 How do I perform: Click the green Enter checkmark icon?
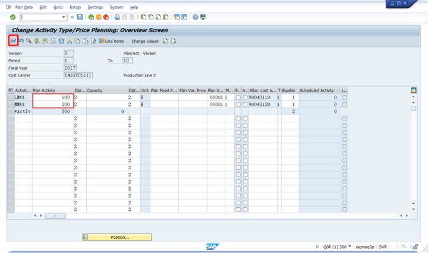[13, 17]
